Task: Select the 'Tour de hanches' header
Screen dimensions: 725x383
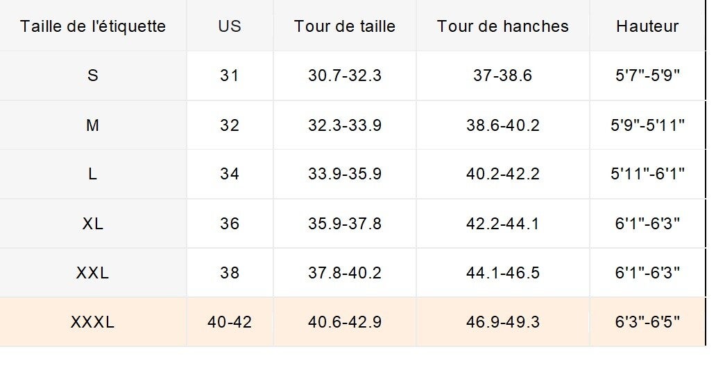Action: [x=503, y=26]
